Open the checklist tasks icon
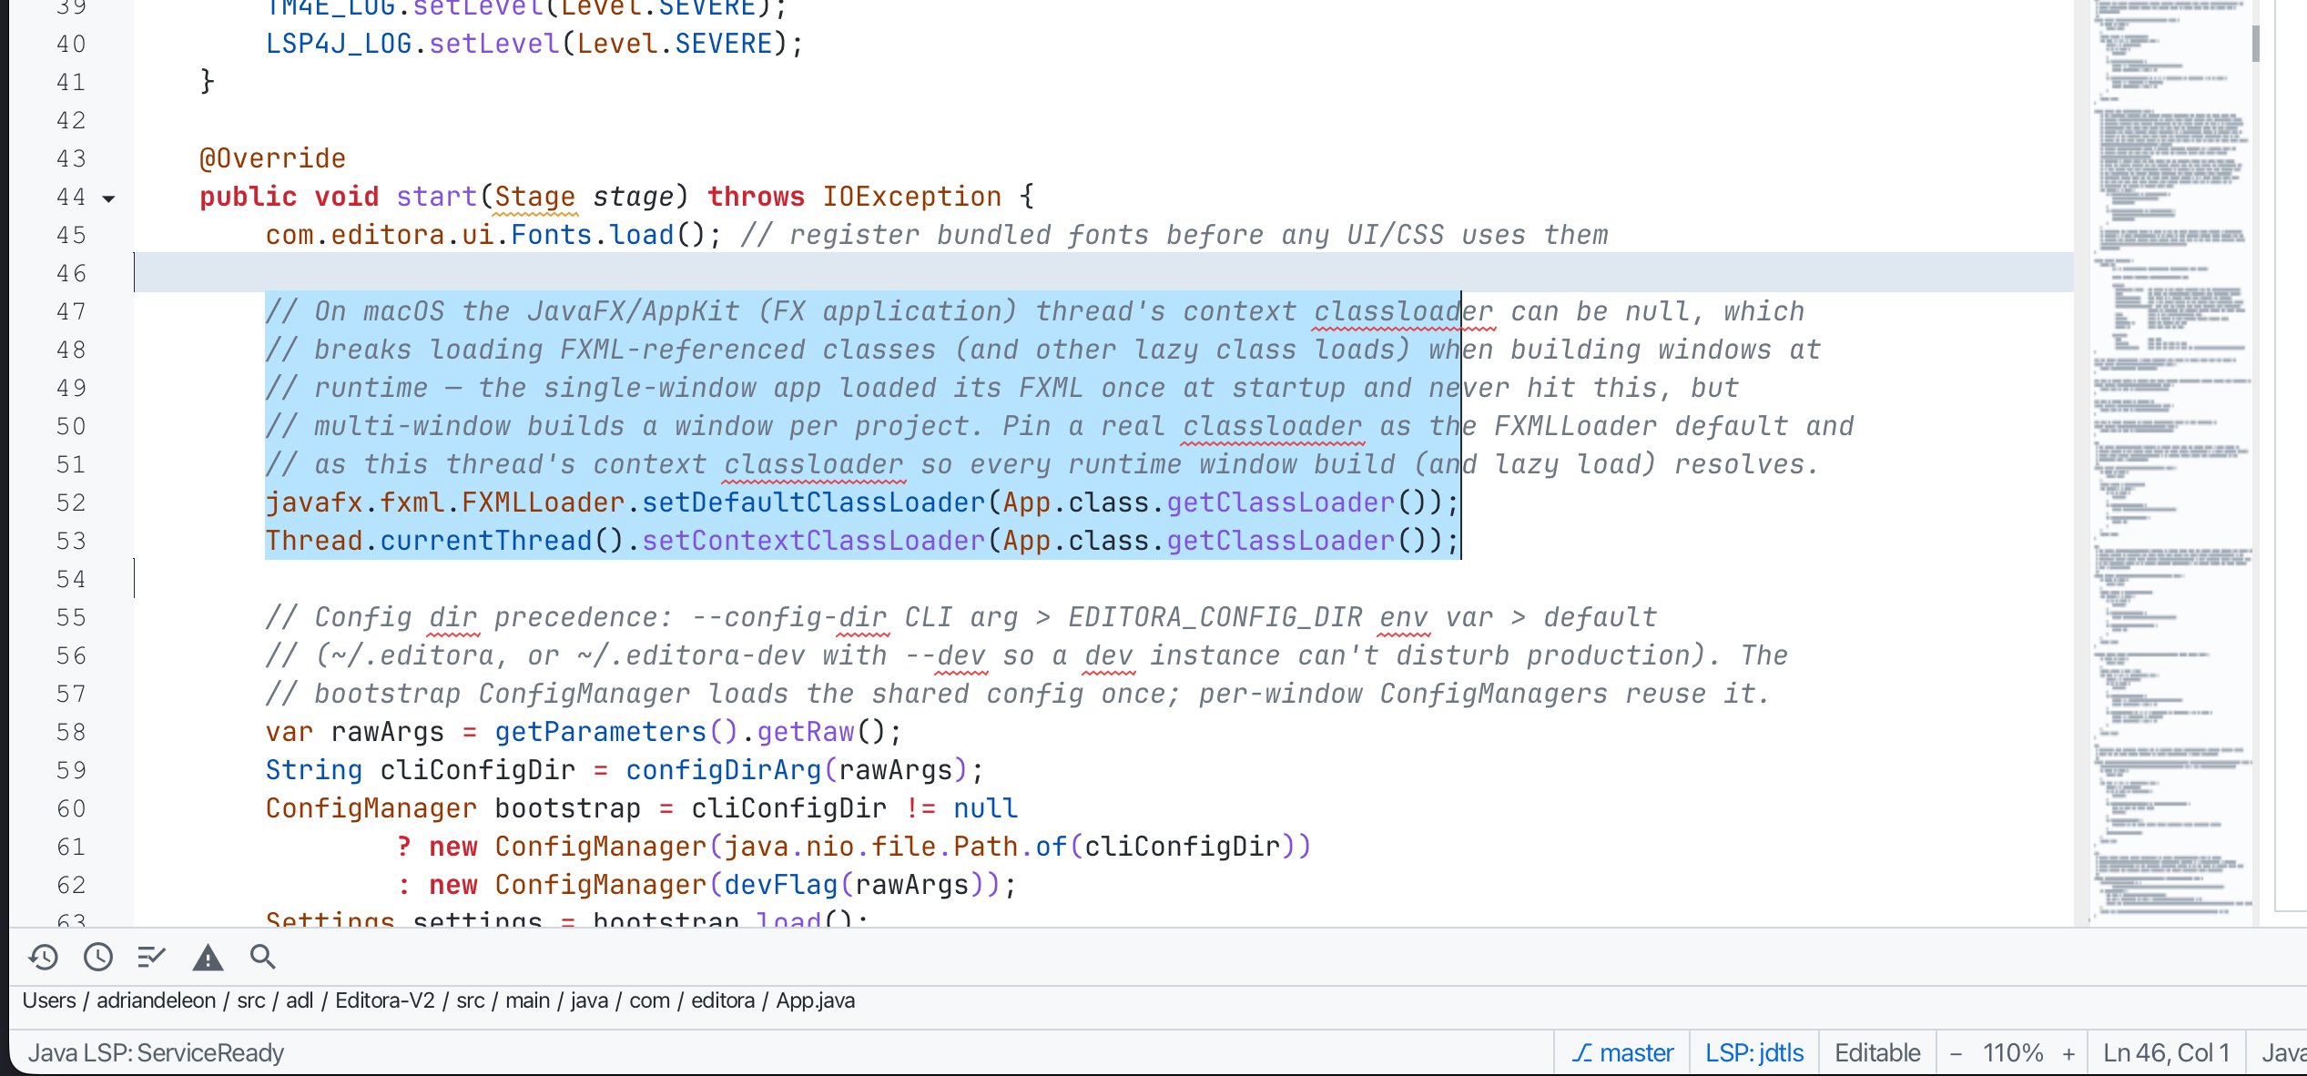The height and width of the screenshot is (1076, 2307). (x=152, y=957)
